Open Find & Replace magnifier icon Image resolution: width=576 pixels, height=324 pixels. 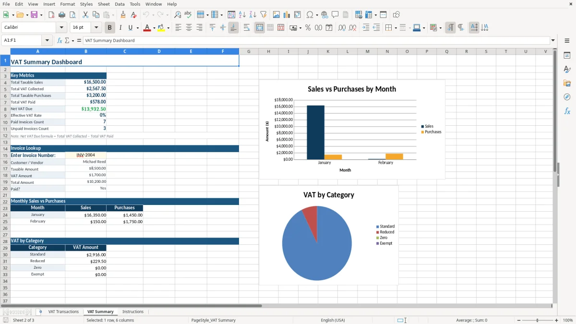point(178,15)
